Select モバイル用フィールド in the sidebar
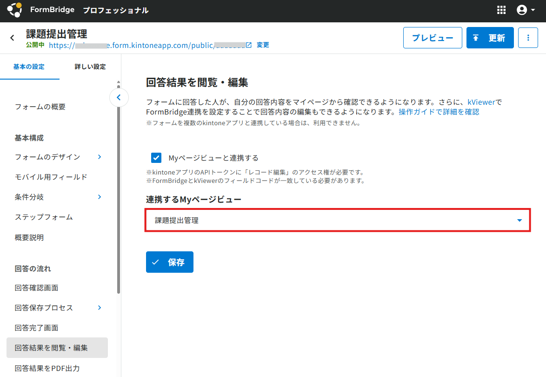 (51, 177)
